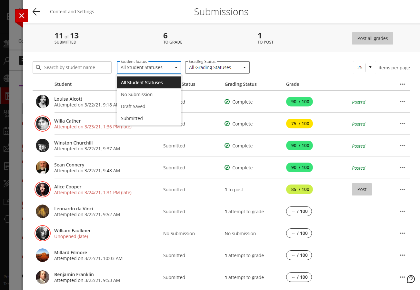Click Leonardo da Vinci's empty grade pill
Screen dimensions: 420x290
coord(299,211)
